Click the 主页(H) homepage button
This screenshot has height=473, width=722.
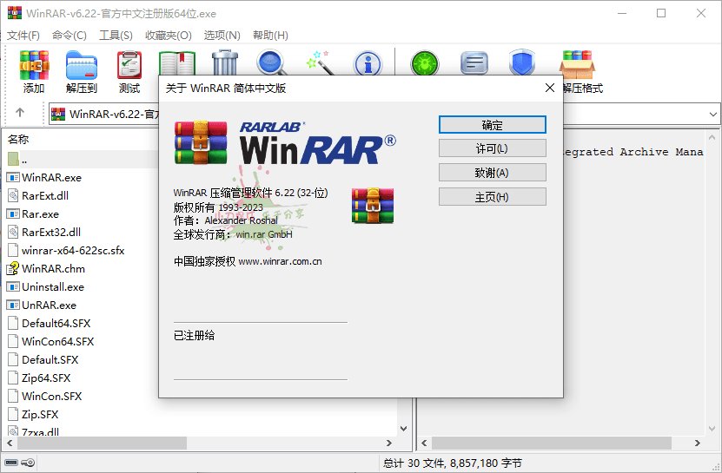492,197
